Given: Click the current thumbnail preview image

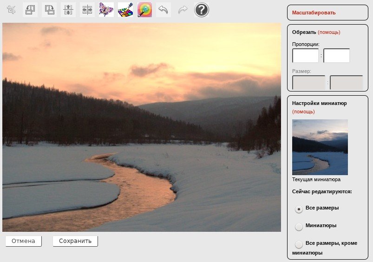Looking at the screenshot, I should point(320,147).
